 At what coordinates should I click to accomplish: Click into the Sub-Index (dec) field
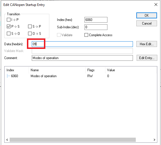[x=96, y=27]
